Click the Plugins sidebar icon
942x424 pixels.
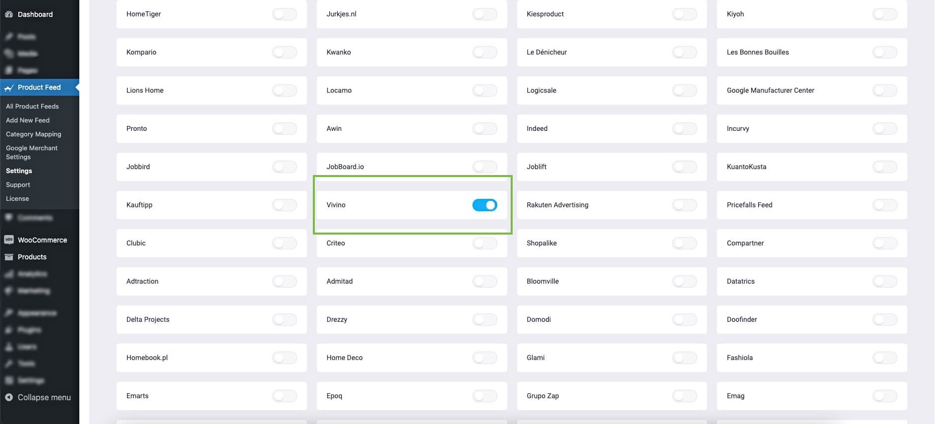[8, 330]
